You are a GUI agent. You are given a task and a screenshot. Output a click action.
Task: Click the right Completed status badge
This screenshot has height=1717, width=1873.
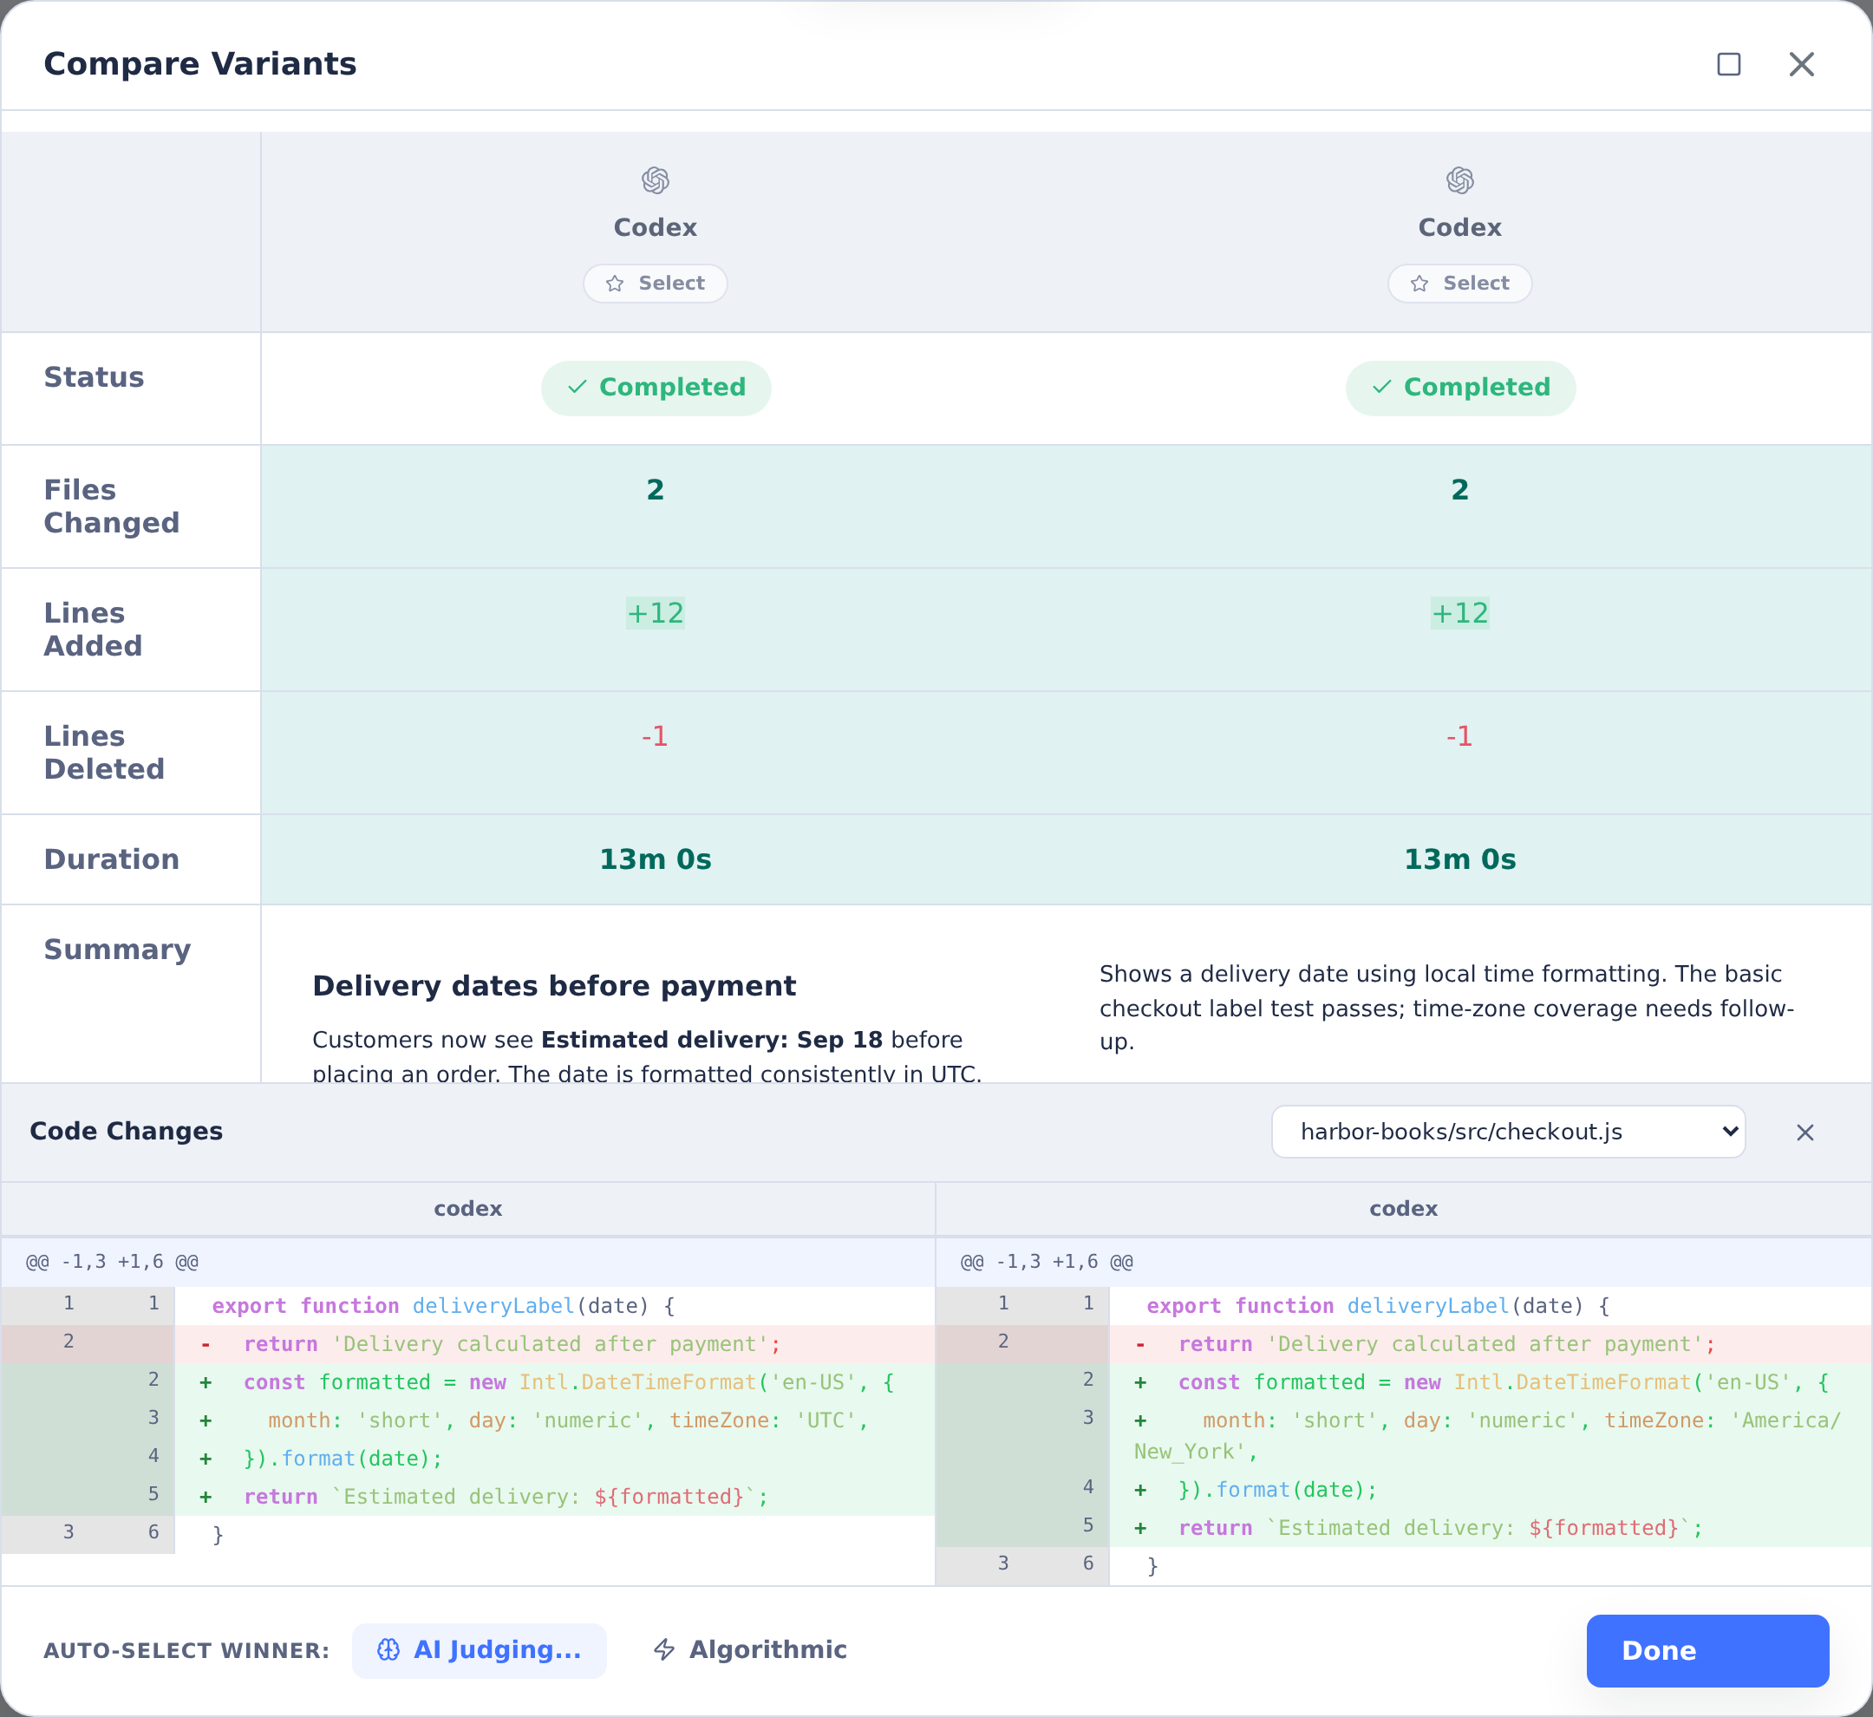pyautogui.click(x=1460, y=388)
